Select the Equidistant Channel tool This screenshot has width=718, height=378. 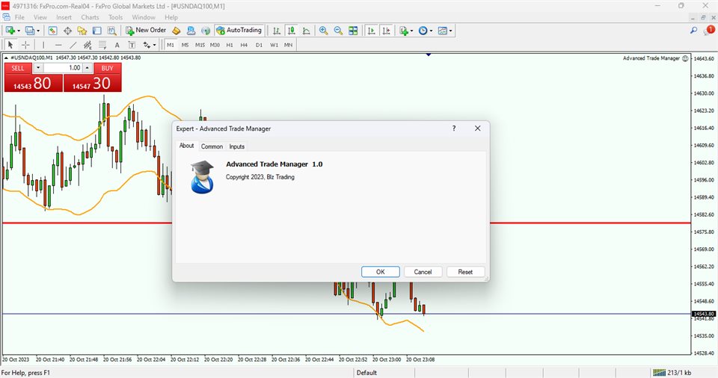pos(88,45)
